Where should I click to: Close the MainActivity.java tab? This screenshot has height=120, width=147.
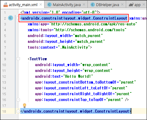(x=84, y=5)
